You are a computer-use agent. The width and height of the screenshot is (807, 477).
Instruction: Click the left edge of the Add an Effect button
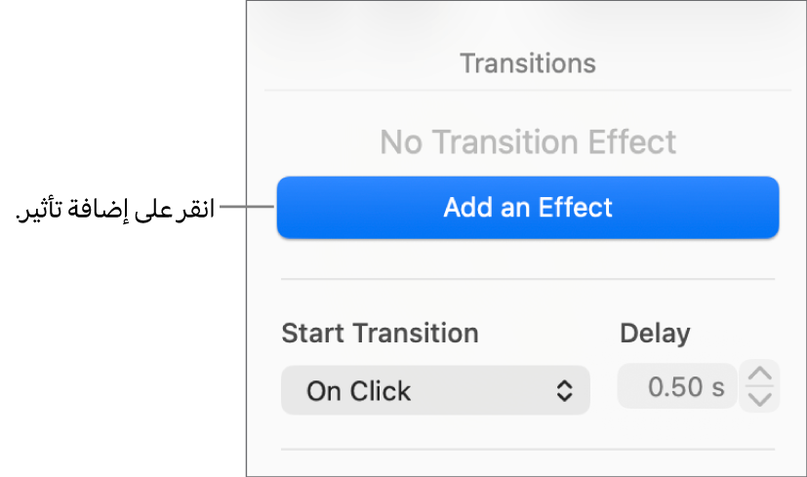pos(287,208)
